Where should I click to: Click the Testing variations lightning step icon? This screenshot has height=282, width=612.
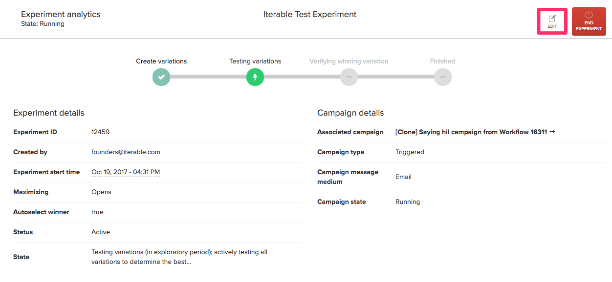coord(255,77)
